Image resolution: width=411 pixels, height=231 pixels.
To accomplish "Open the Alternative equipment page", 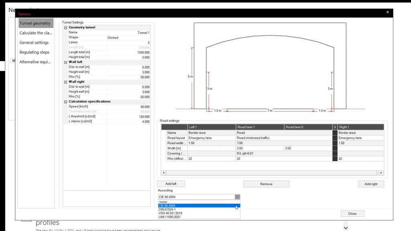I will click(36, 61).
